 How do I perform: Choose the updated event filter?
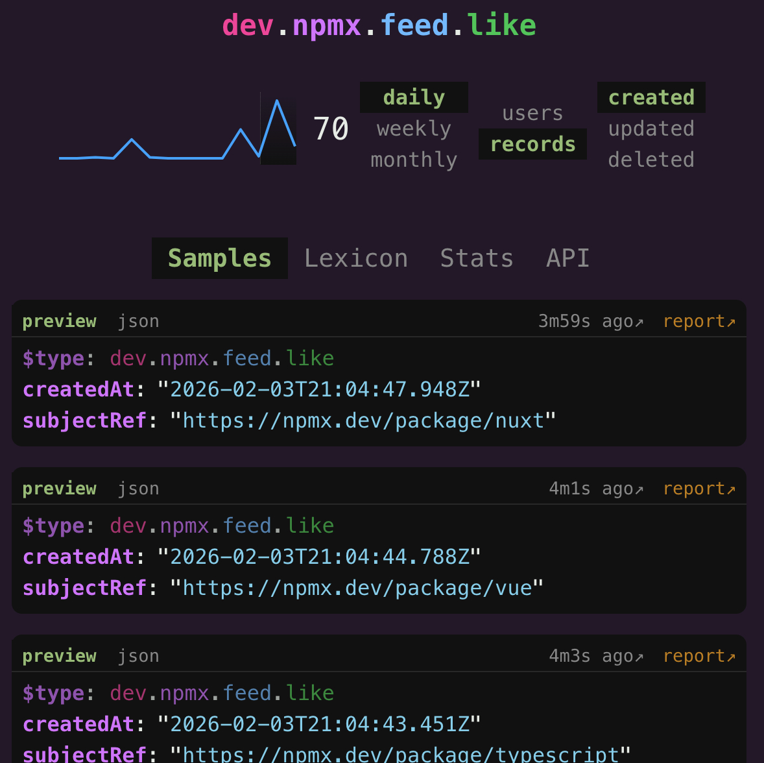(x=651, y=128)
